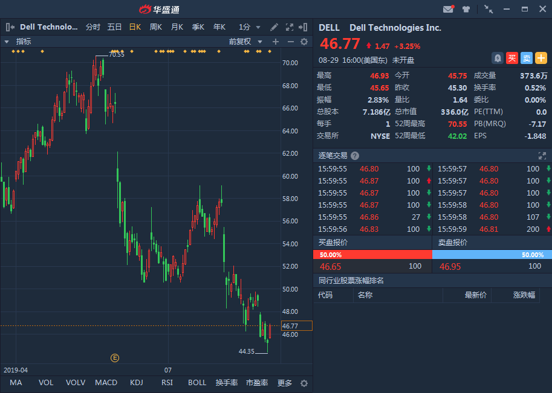Select the 月K monthly chart tab
Image resolution: width=552 pixels, height=393 pixels.
click(x=177, y=27)
